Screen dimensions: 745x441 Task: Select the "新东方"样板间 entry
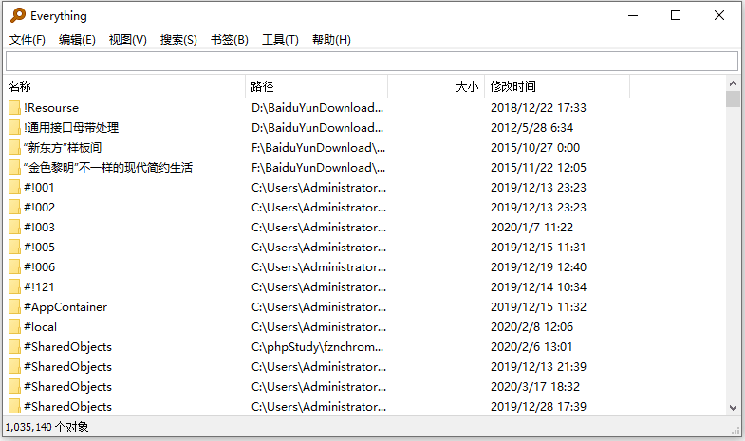coord(63,148)
